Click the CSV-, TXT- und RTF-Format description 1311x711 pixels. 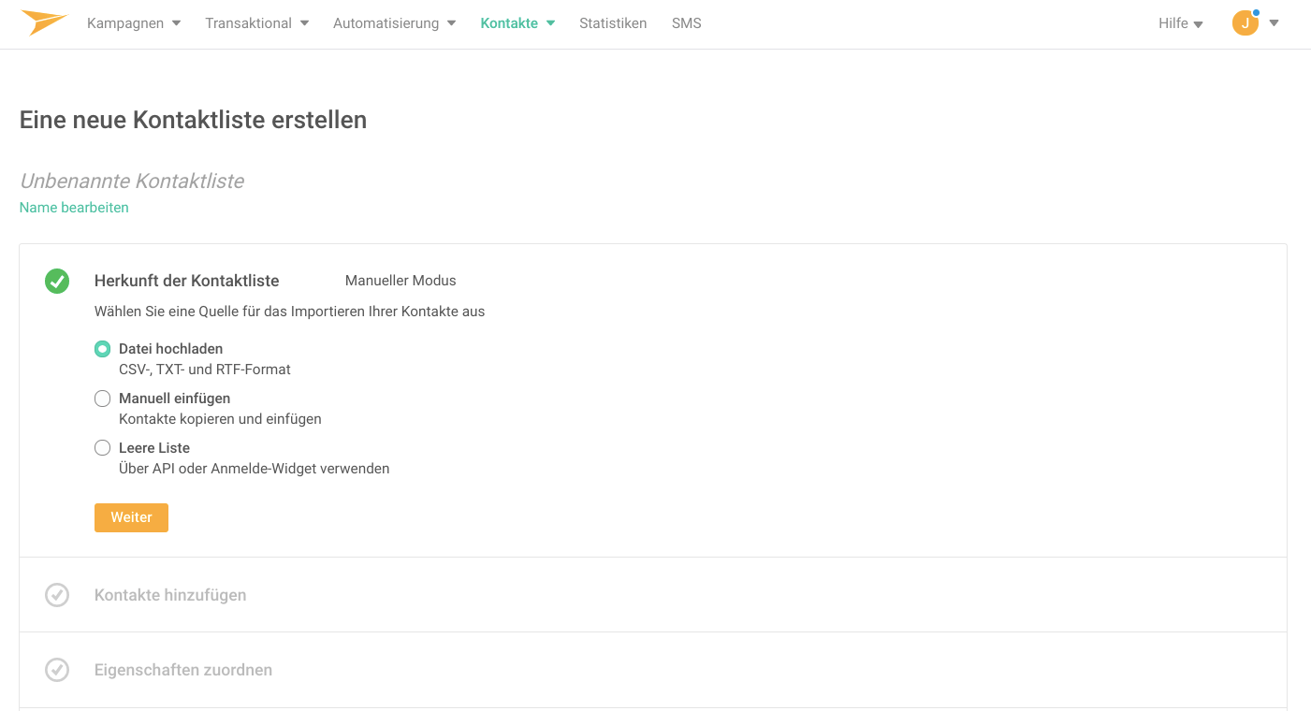(205, 370)
